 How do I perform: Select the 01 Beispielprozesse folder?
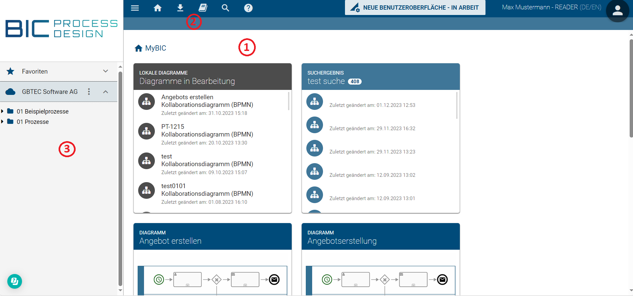pyautogui.click(x=43, y=112)
